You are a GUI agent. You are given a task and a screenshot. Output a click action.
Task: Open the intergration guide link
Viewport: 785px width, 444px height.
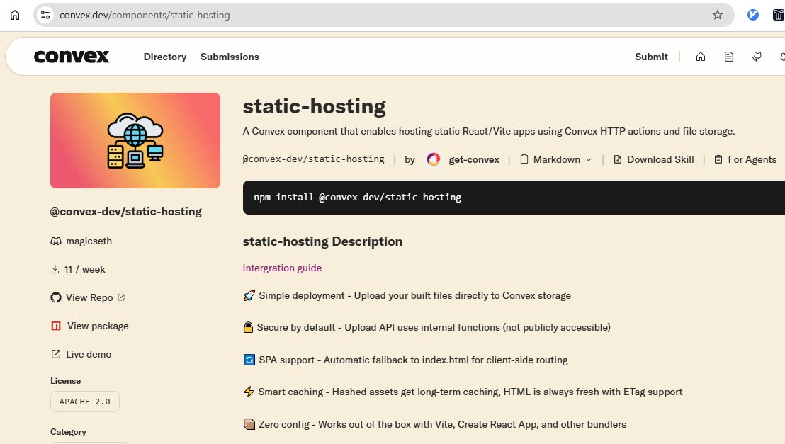pyautogui.click(x=282, y=268)
